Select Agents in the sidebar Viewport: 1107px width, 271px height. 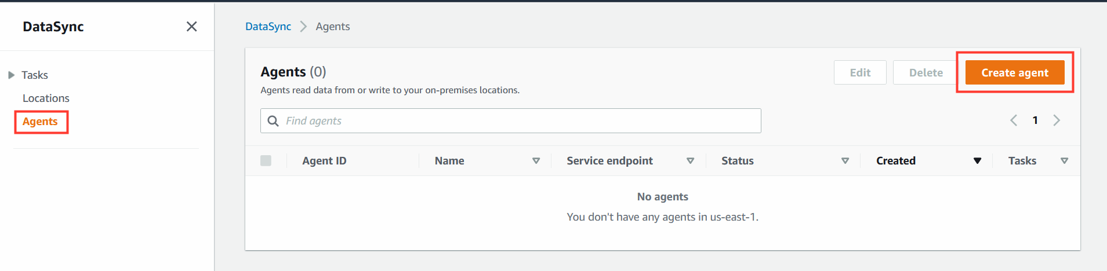pyautogui.click(x=40, y=122)
